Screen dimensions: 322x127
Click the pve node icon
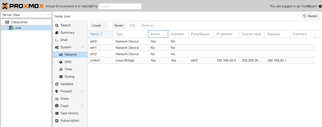pyautogui.click(x=11, y=28)
